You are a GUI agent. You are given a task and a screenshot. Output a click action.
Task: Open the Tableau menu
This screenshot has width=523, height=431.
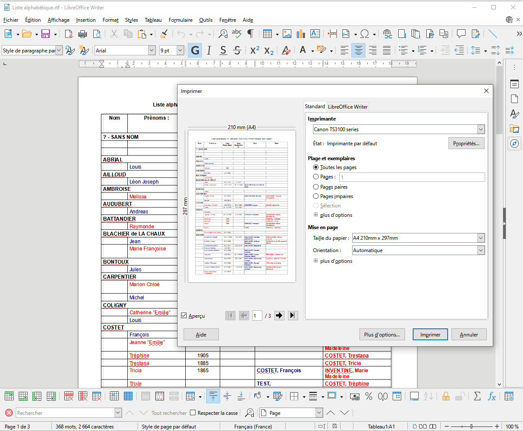tap(152, 20)
